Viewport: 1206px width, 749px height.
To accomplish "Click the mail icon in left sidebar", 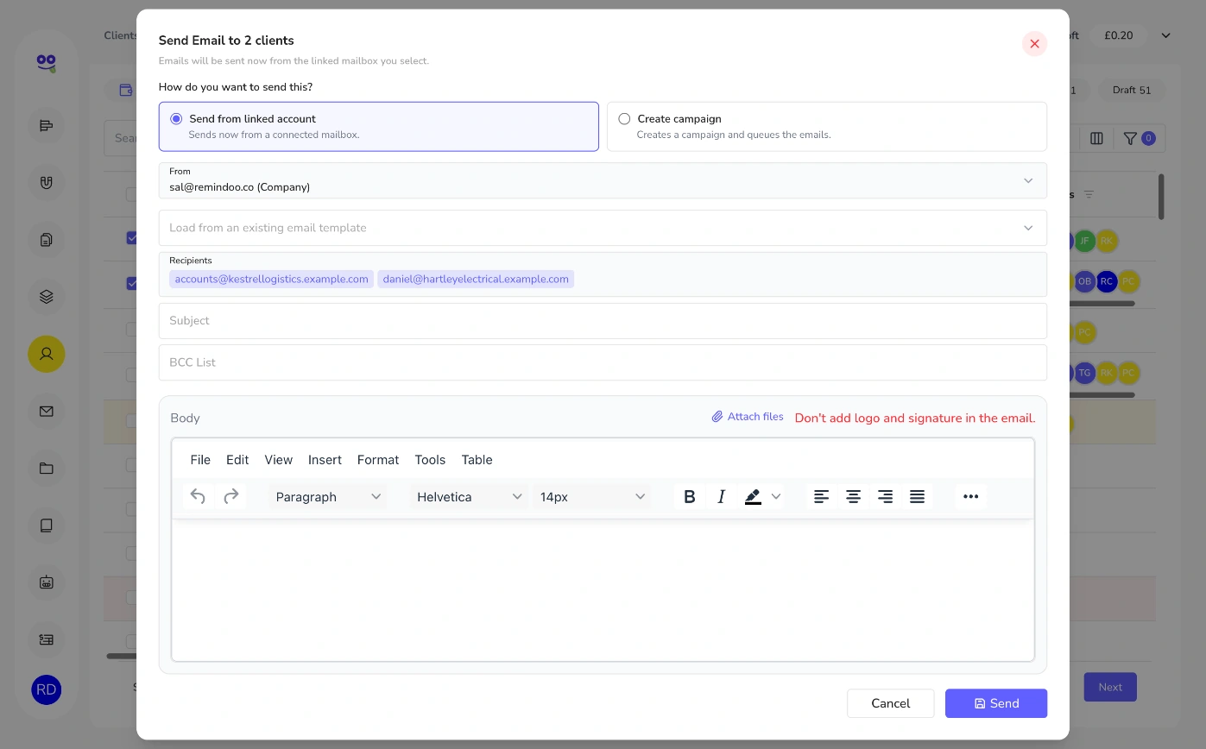I will click(47, 412).
